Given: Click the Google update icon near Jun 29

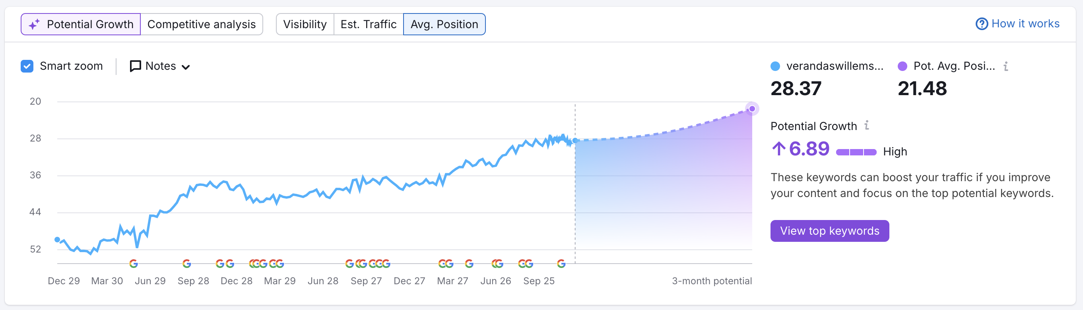Looking at the screenshot, I should [134, 264].
